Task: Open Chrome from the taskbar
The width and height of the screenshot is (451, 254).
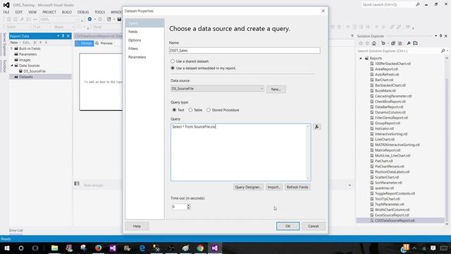Action: pos(200,248)
